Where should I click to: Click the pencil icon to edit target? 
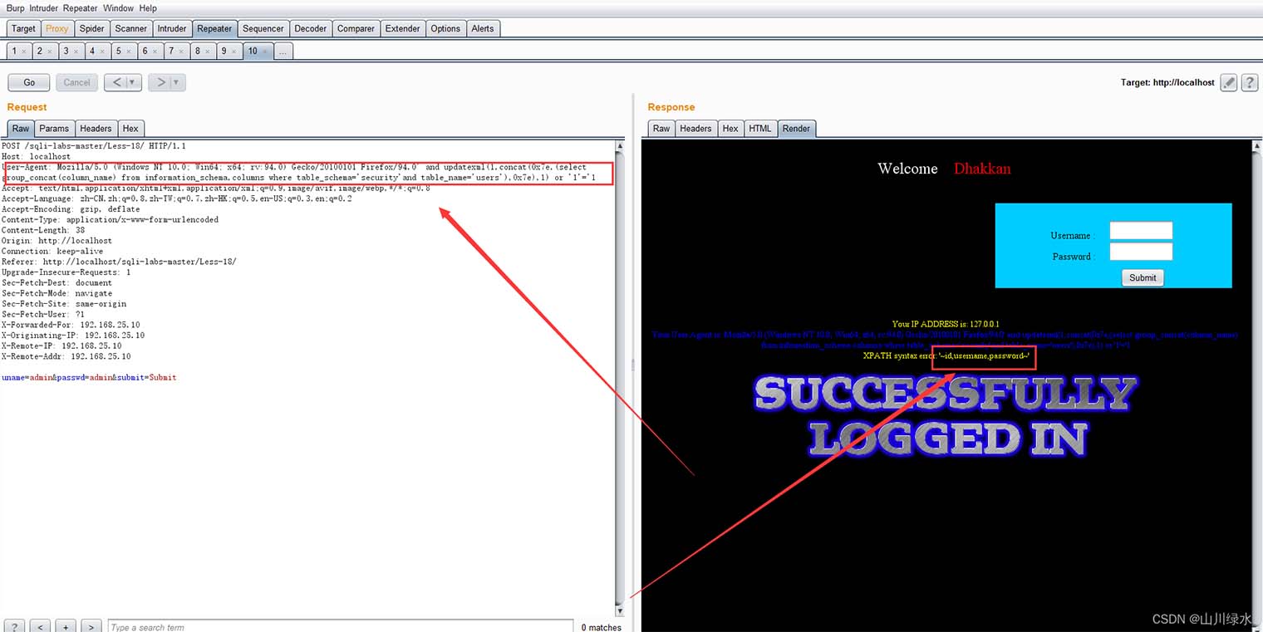point(1228,82)
